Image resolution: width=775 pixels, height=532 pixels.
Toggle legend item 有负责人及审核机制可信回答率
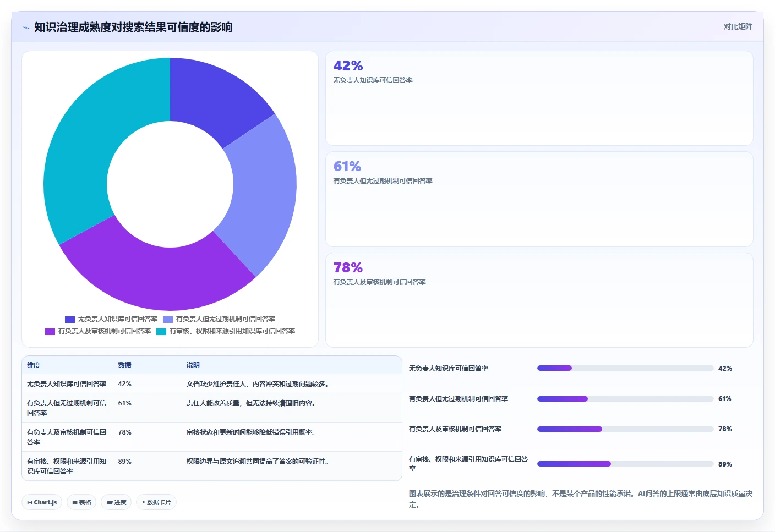(x=98, y=331)
